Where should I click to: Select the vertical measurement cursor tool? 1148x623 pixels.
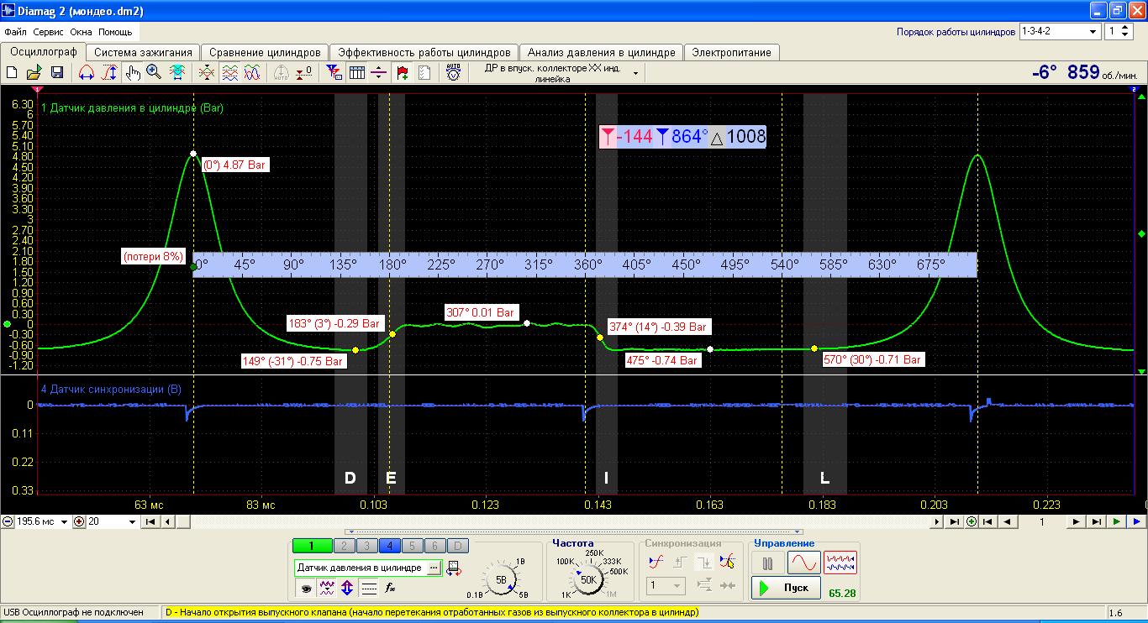(x=109, y=73)
